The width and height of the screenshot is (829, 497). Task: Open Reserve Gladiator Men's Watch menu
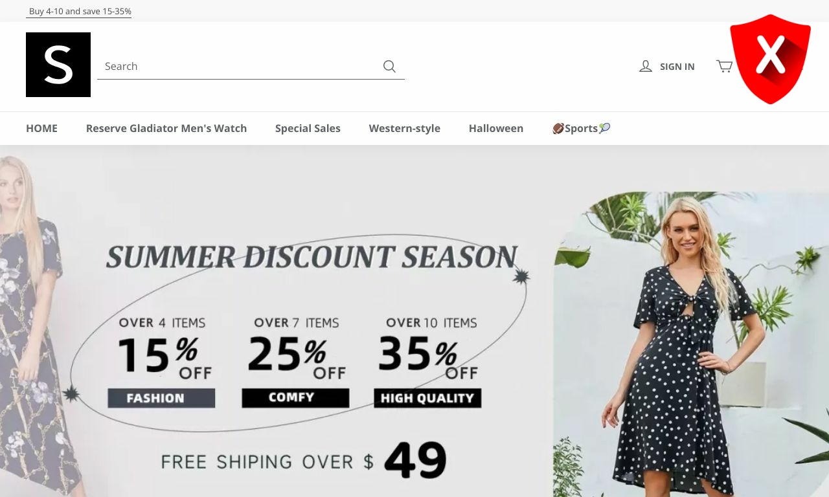(x=166, y=128)
